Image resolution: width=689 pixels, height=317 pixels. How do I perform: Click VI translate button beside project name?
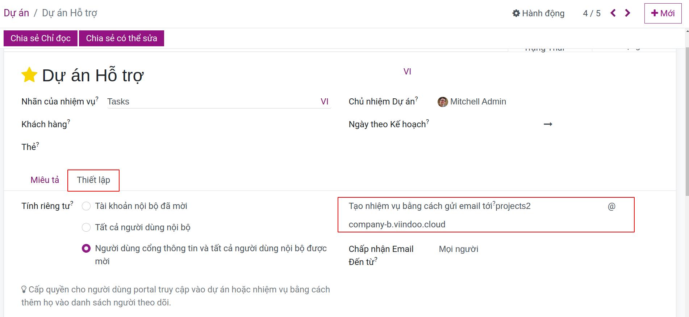[x=407, y=72]
